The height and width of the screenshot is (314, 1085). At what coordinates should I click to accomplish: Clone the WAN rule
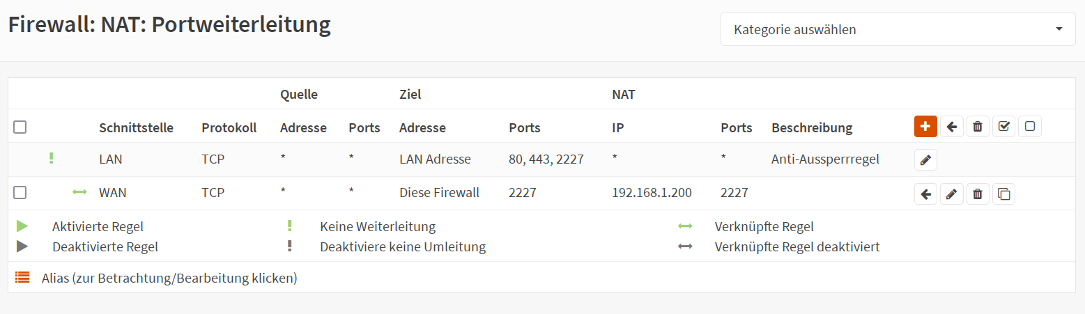tap(1003, 194)
